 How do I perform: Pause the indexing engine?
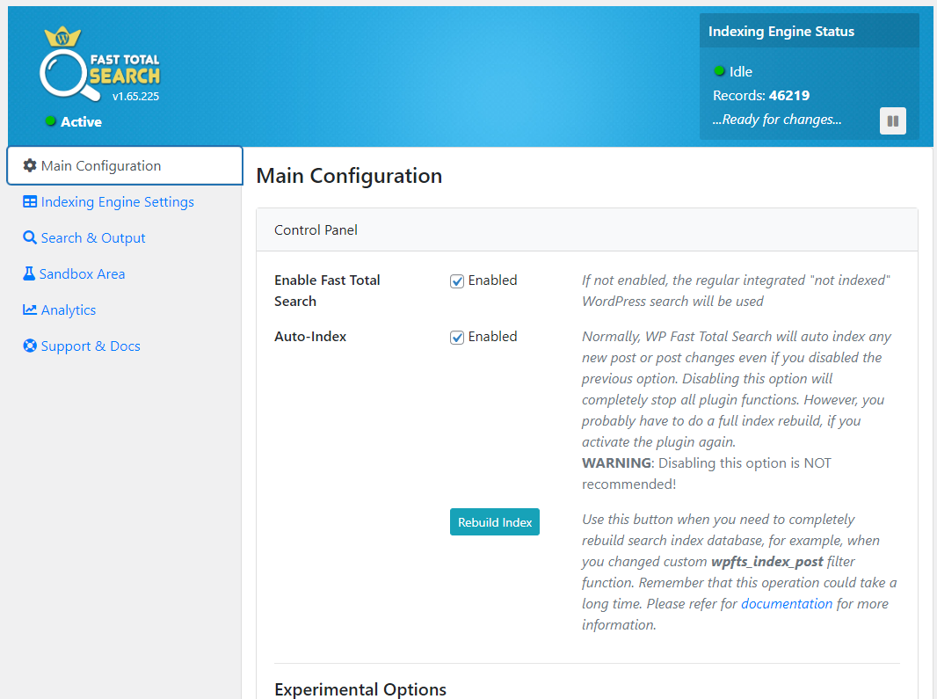893,120
